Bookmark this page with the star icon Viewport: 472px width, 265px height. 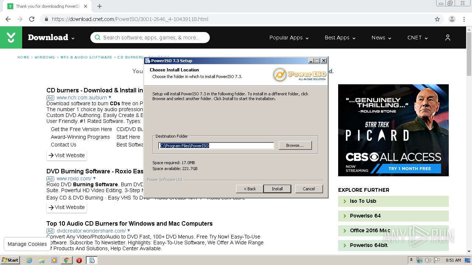(x=437, y=19)
